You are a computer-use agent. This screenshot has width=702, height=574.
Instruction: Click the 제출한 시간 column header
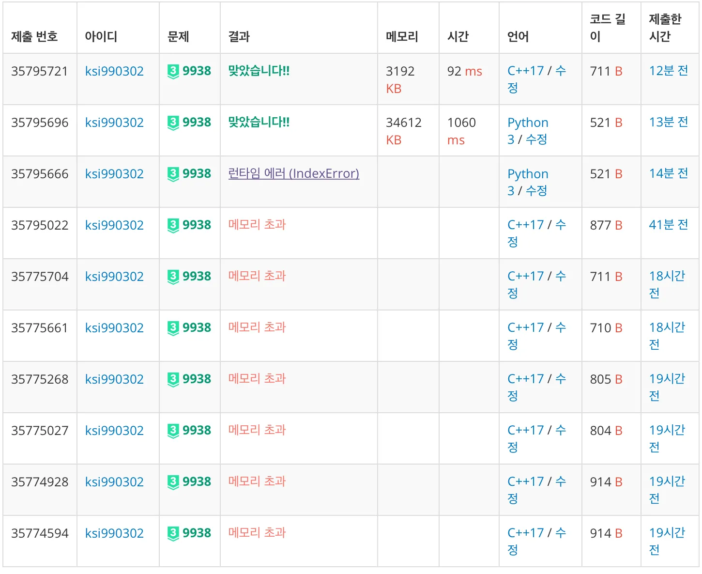pyautogui.click(x=665, y=28)
